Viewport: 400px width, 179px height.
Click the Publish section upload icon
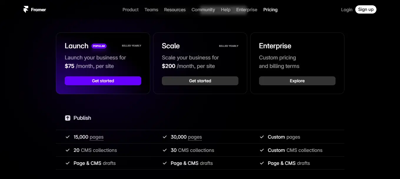point(68,118)
